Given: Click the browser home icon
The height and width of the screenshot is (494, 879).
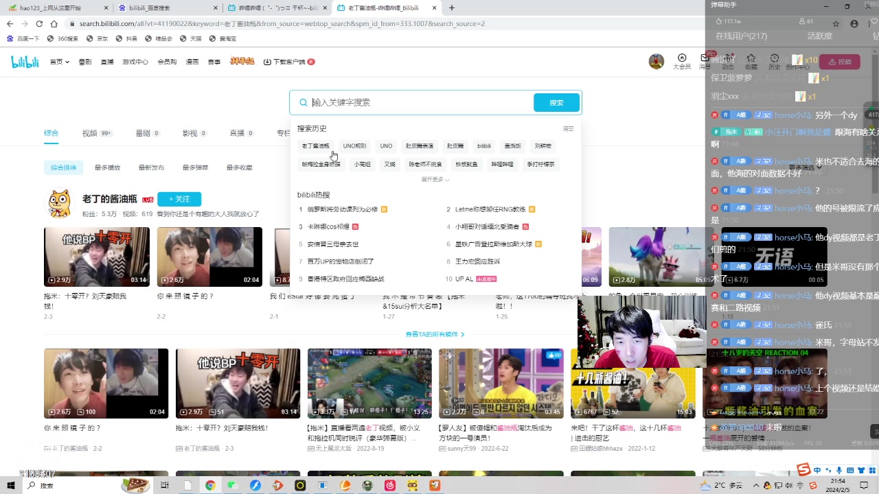Looking at the screenshot, I should pos(54,23).
